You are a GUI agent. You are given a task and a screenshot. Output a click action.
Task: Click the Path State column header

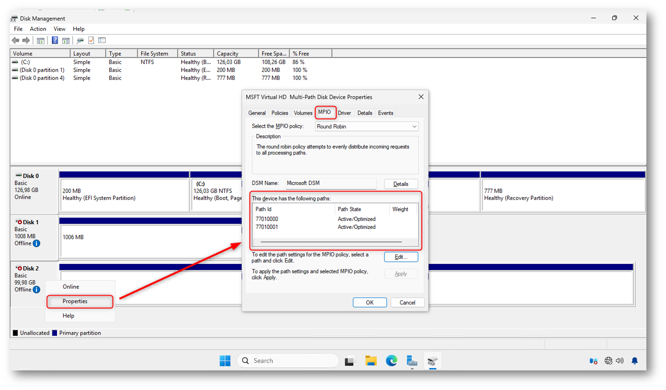tap(362, 209)
